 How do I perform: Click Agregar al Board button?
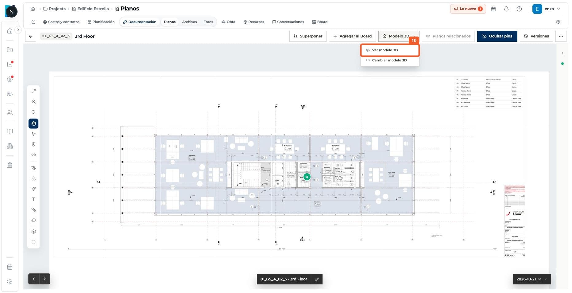(x=352, y=36)
